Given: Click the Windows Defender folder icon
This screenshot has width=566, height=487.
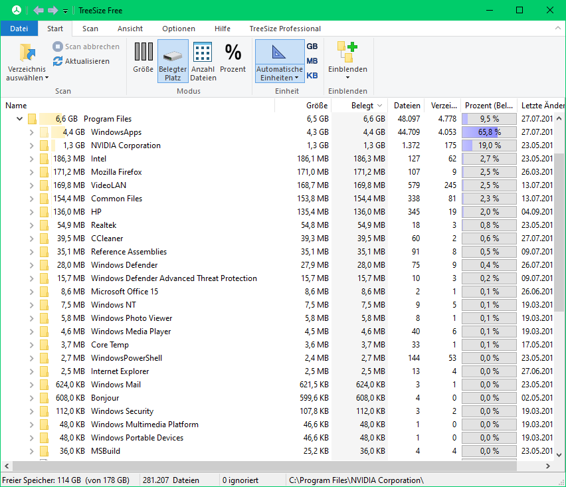Looking at the screenshot, I should pos(44,265).
